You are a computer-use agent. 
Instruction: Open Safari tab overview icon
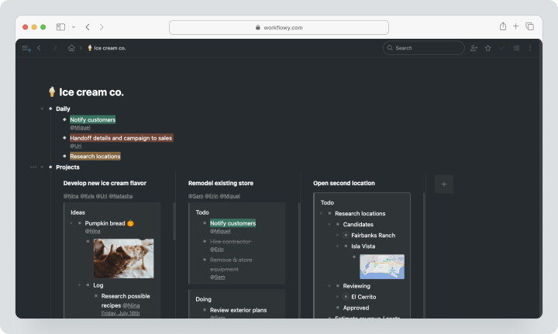pyautogui.click(x=530, y=26)
